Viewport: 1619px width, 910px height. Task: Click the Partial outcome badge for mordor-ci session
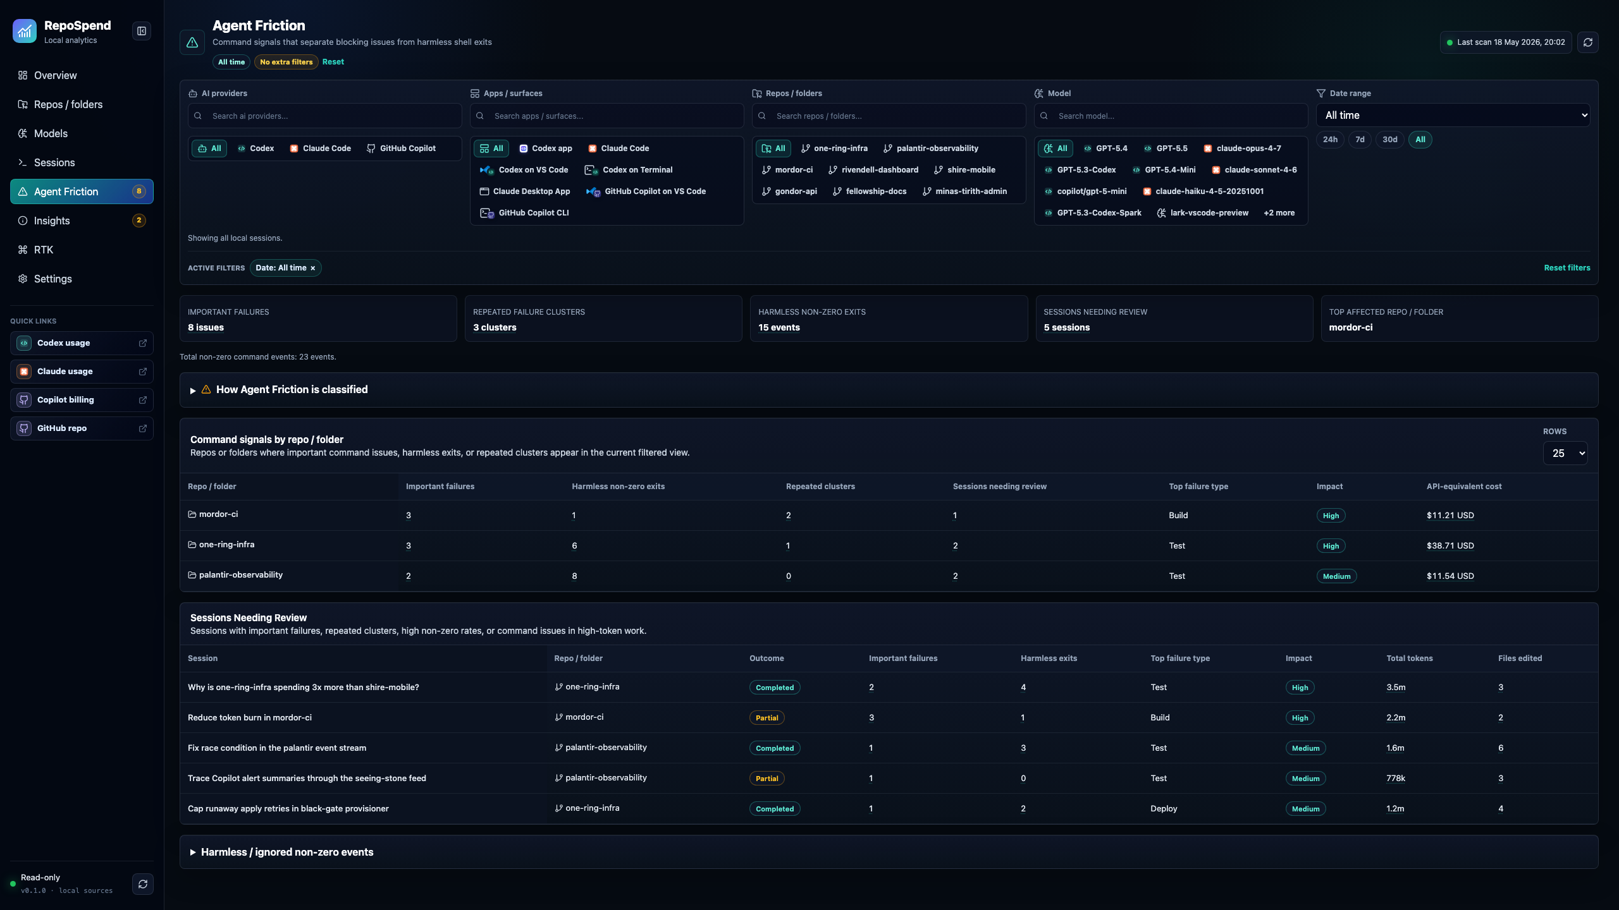[x=767, y=718]
